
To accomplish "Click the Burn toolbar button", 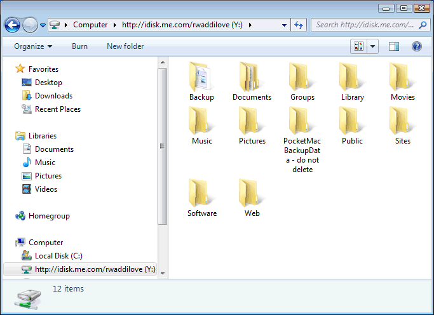I will (x=79, y=46).
